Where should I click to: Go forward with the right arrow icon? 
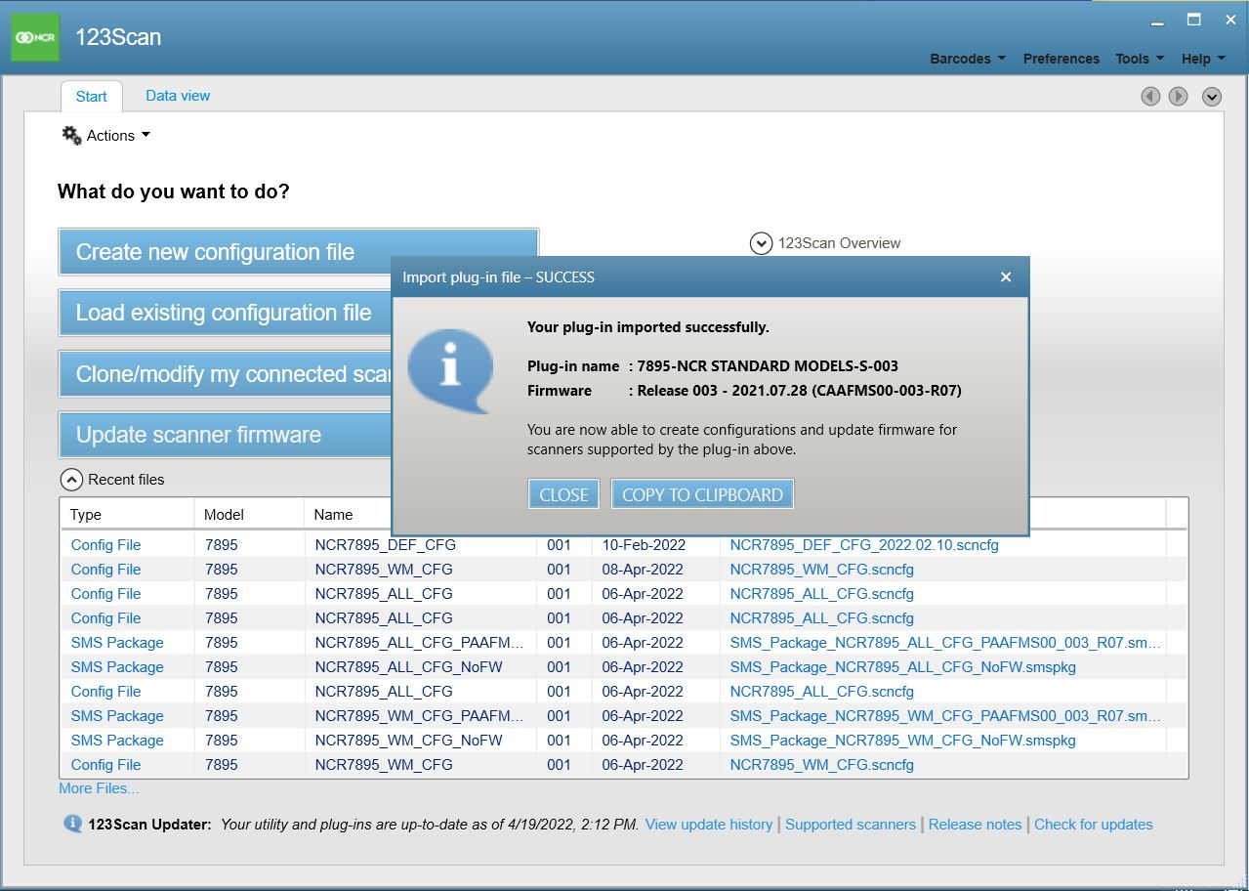(x=1179, y=96)
